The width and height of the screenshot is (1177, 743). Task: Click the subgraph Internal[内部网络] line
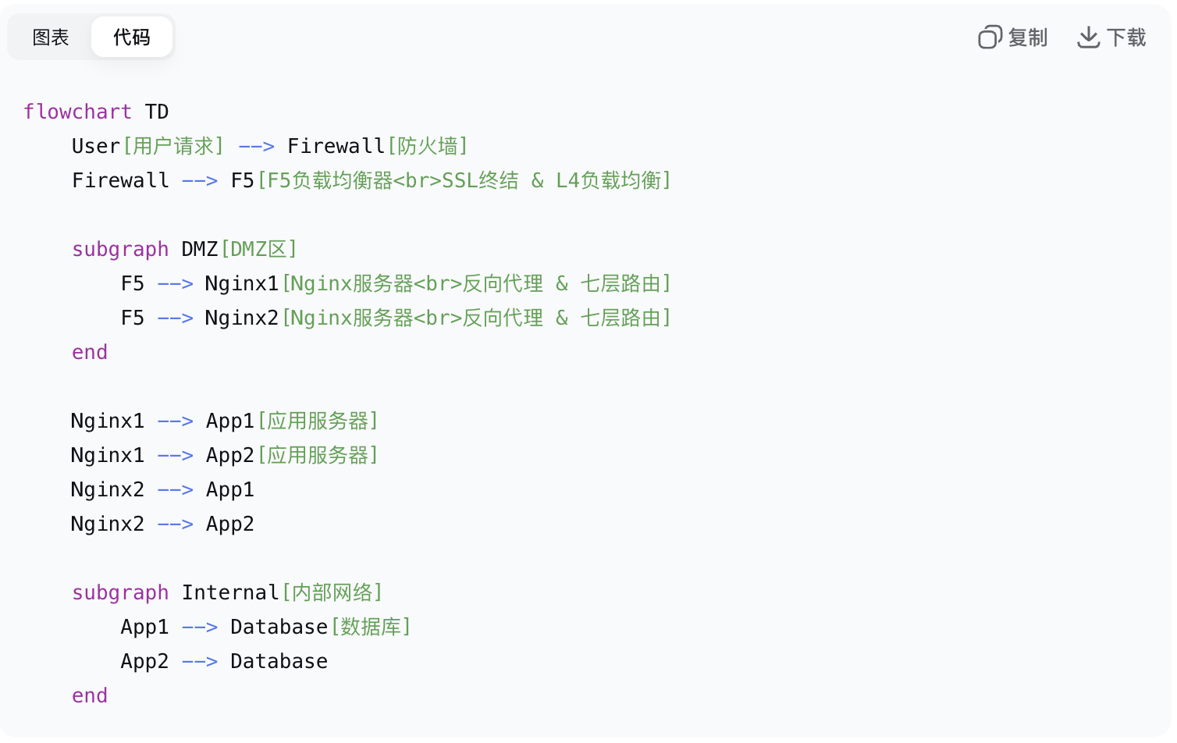227,592
